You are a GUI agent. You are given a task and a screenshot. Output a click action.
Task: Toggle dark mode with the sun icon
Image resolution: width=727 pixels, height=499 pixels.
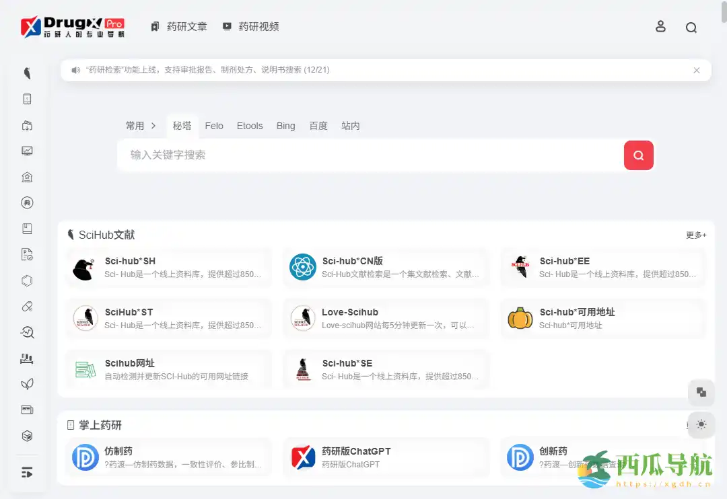701,424
